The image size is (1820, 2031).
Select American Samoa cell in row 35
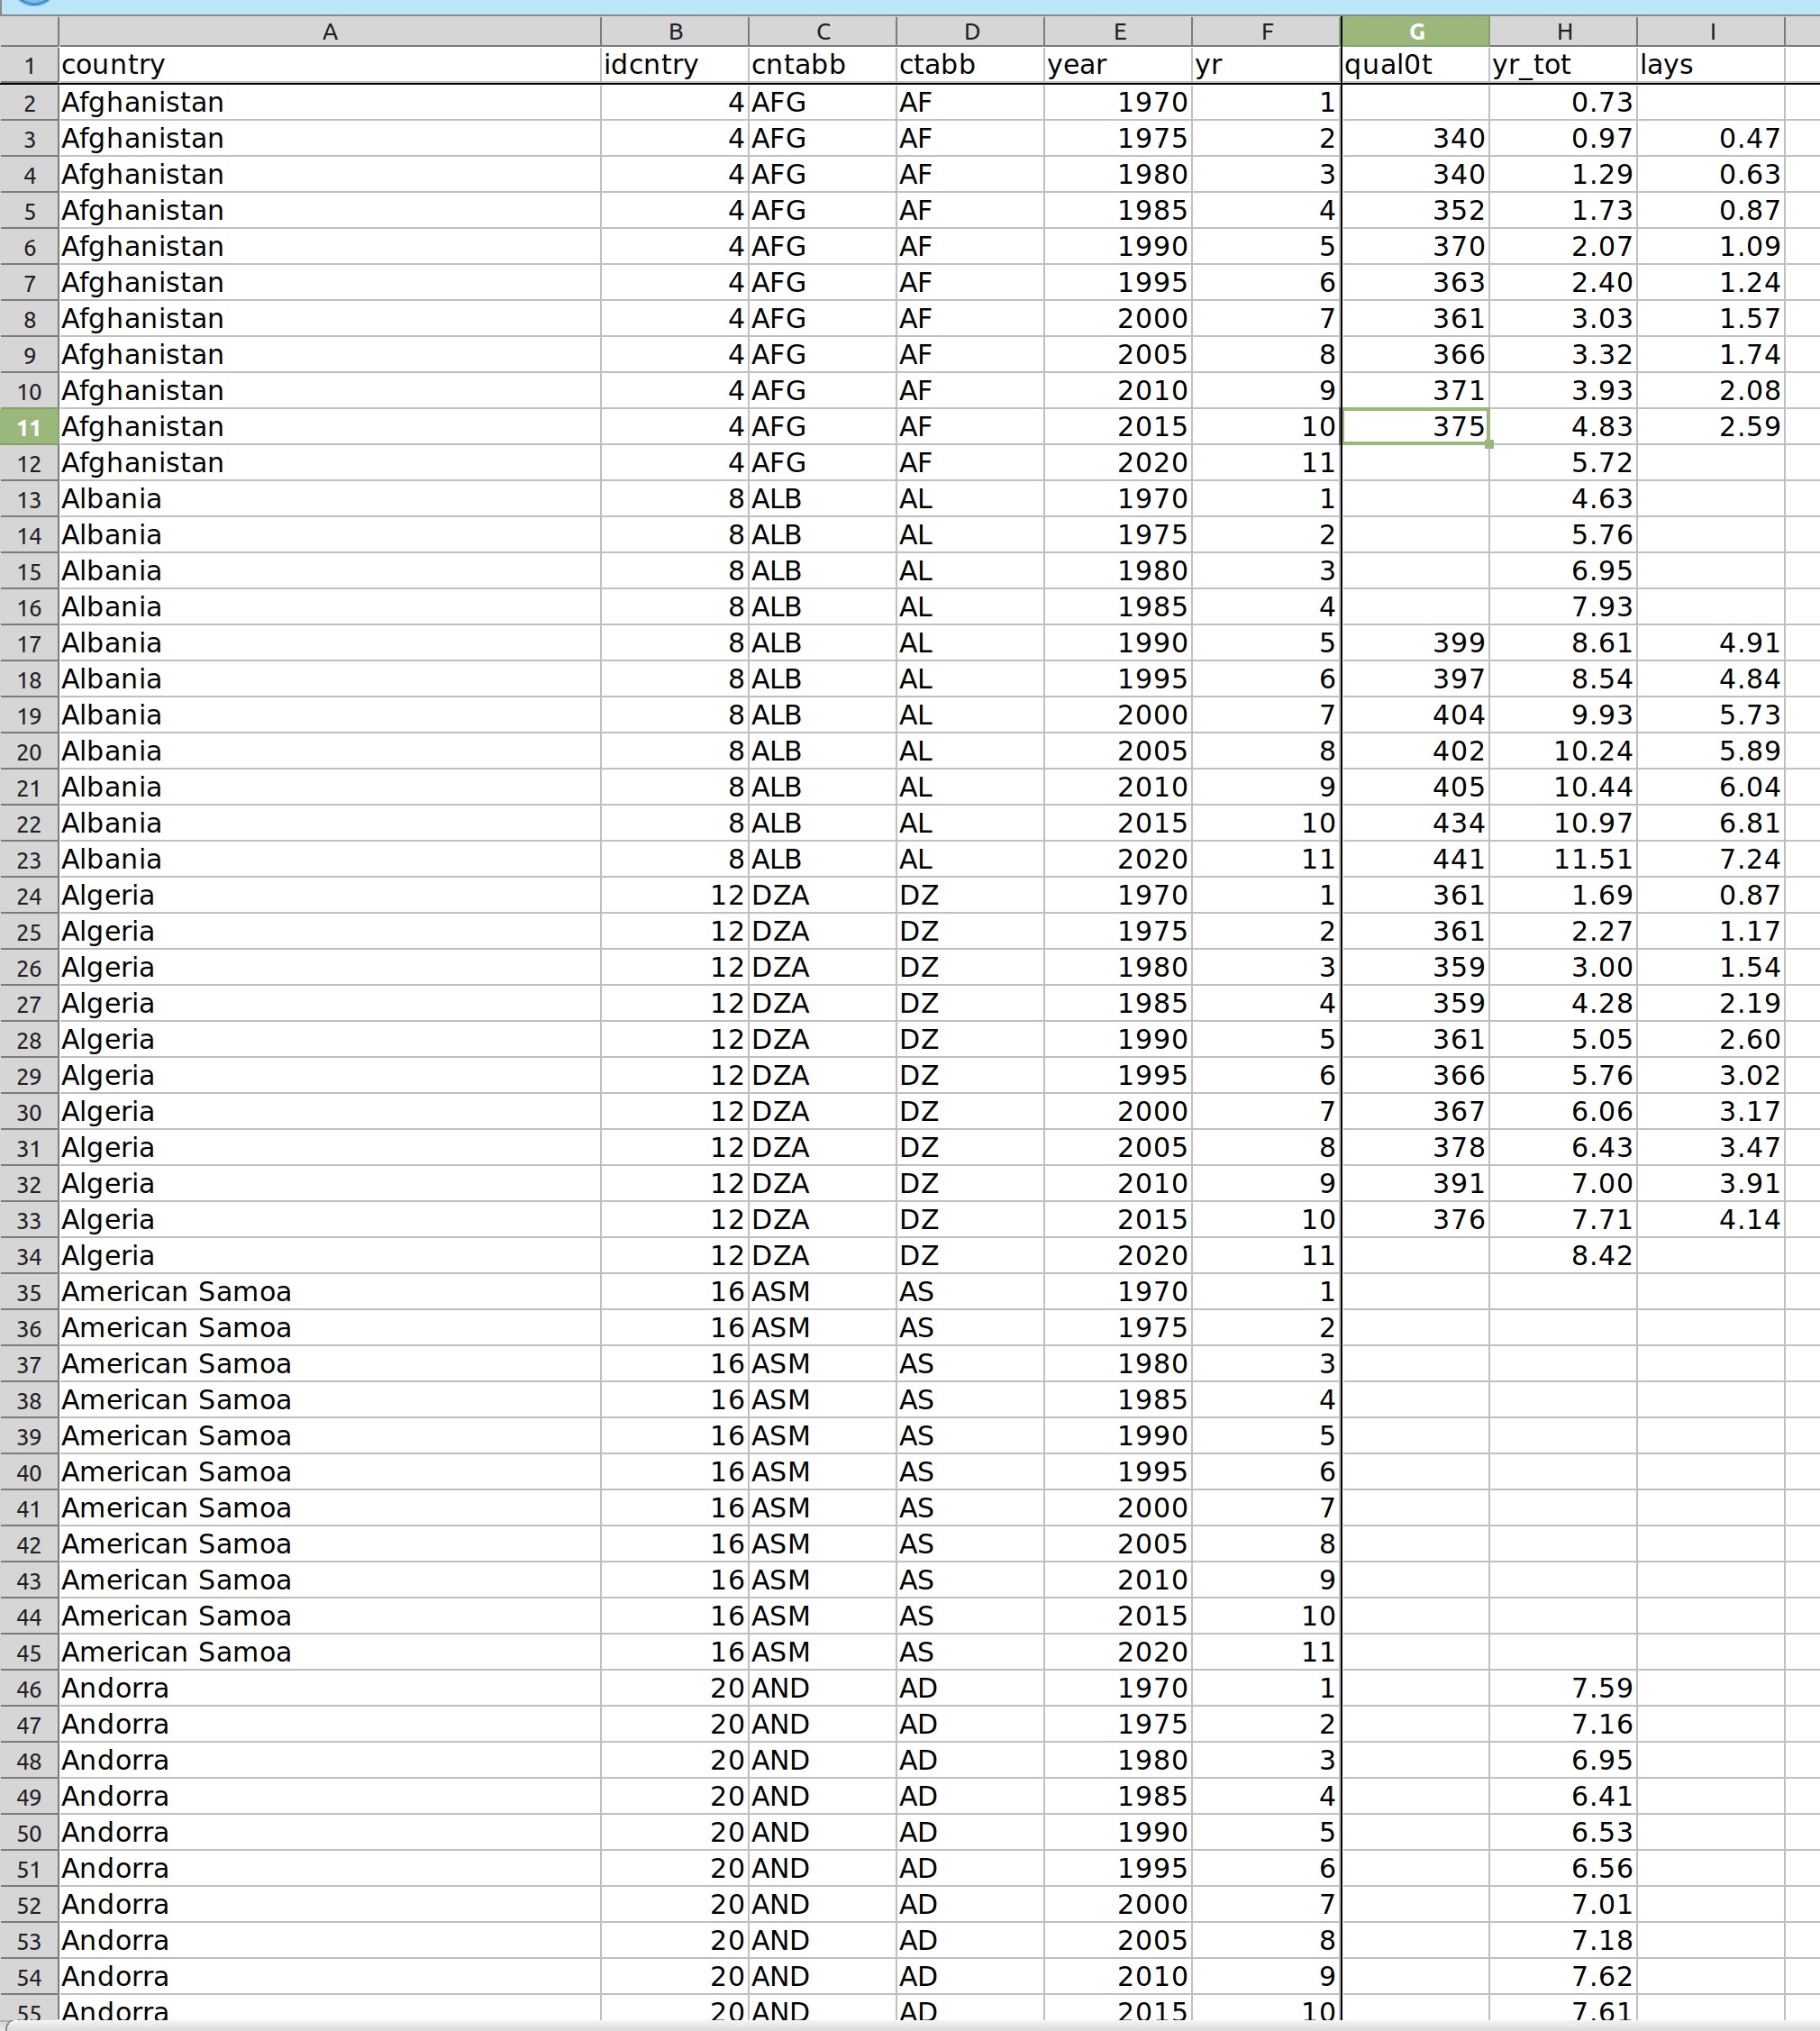(x=329, y=1292)
